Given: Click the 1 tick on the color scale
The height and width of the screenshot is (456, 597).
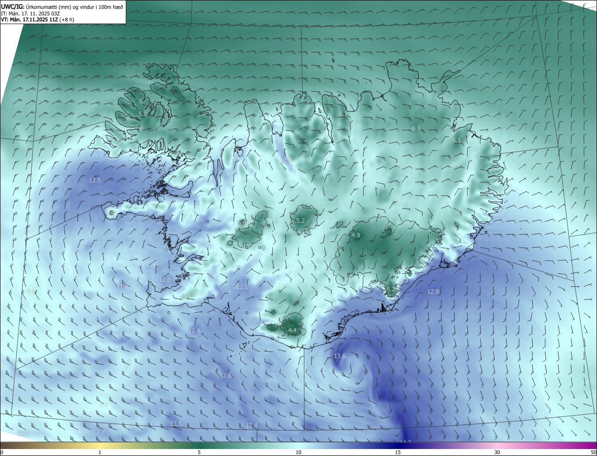Looking at the screenshot, I should click(x=100, y=452).
